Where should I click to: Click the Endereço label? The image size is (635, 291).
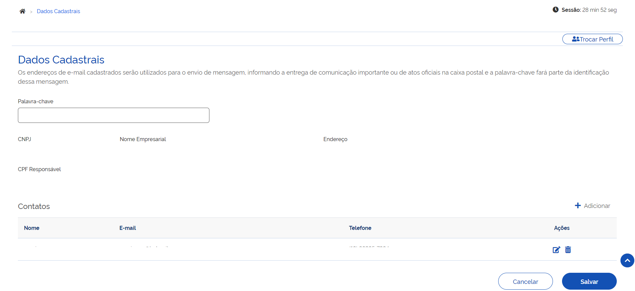tap(335, 139)
